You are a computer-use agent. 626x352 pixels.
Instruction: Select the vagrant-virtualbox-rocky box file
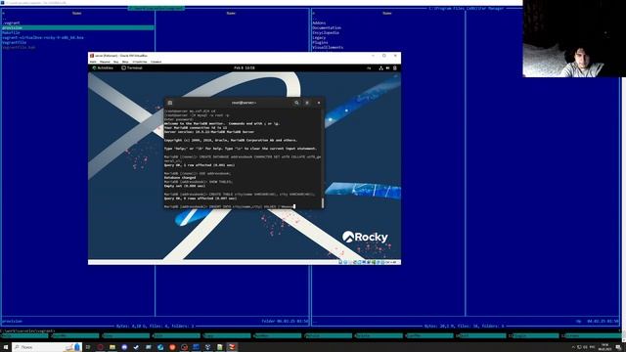point(43,37)
